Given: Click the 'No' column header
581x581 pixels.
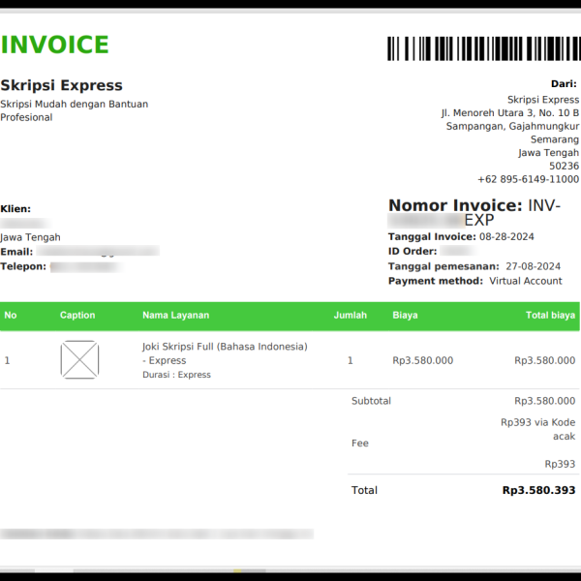Looking at the screenshot, I should coord(11,315).
